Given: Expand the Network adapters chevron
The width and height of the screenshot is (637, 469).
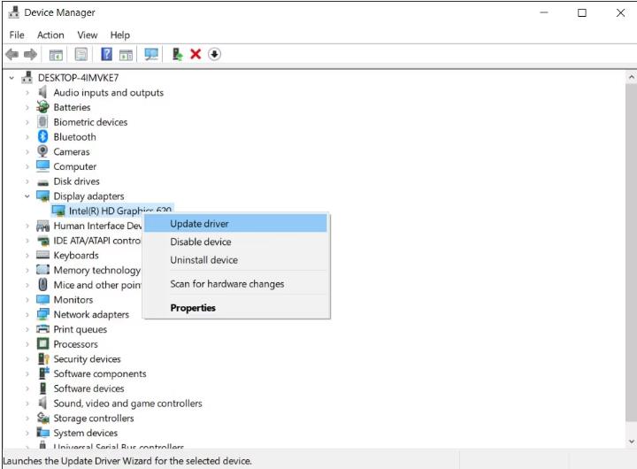Looking at the screenshot, I should (x=27, y=314).
